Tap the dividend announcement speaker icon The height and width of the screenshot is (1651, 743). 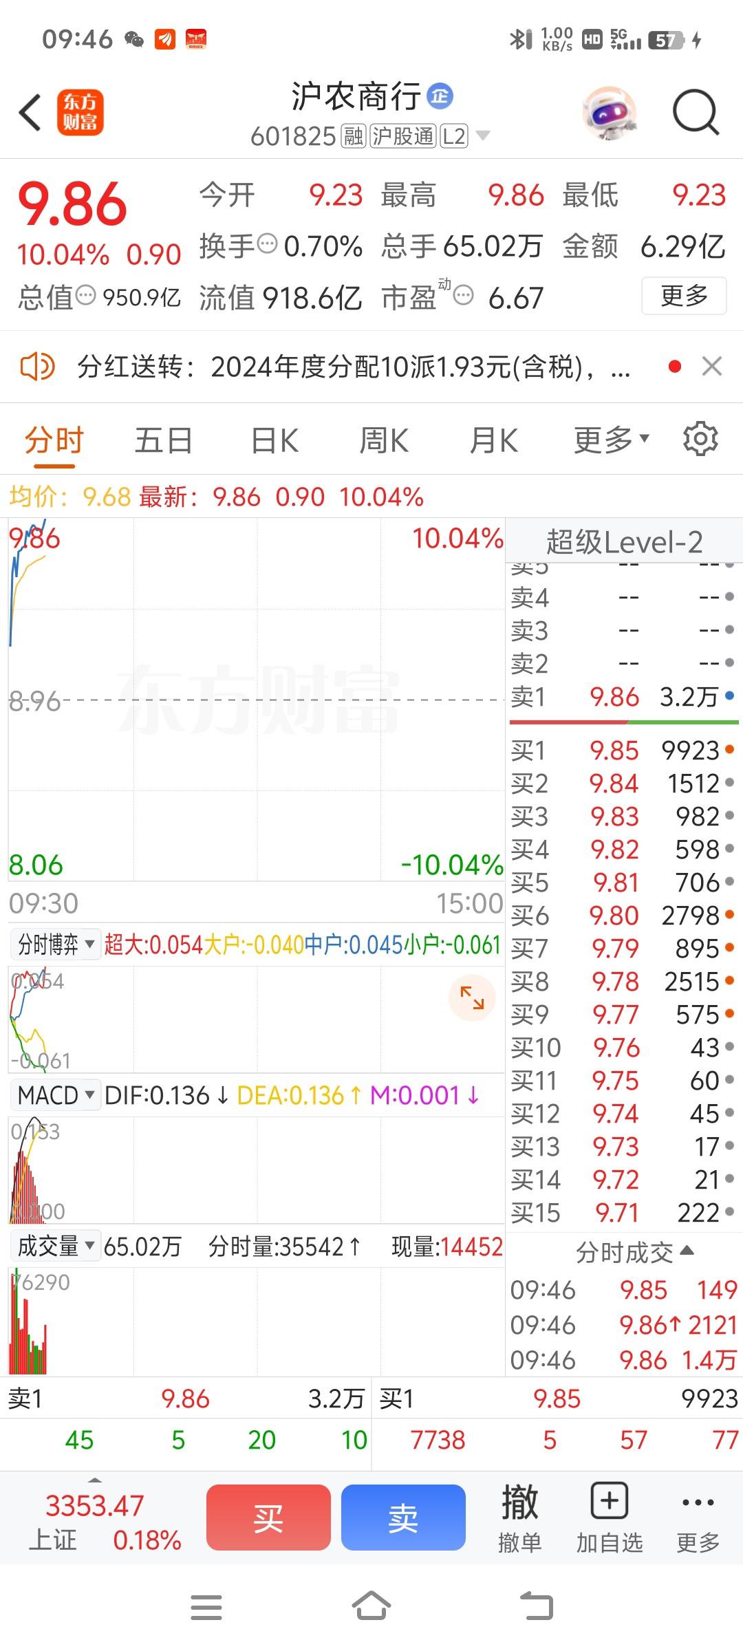(37, 367)
